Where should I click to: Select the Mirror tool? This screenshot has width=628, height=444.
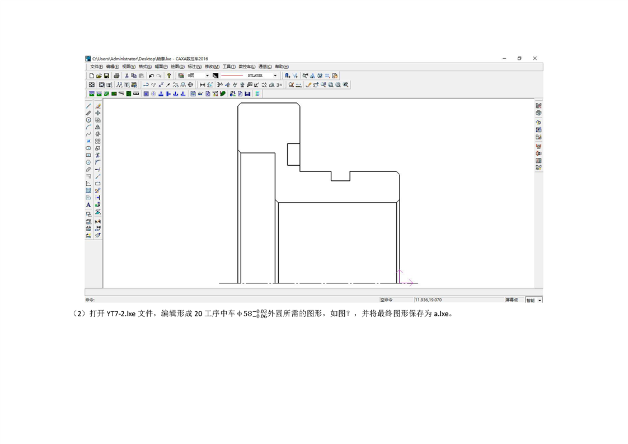(x=98, y=127)
